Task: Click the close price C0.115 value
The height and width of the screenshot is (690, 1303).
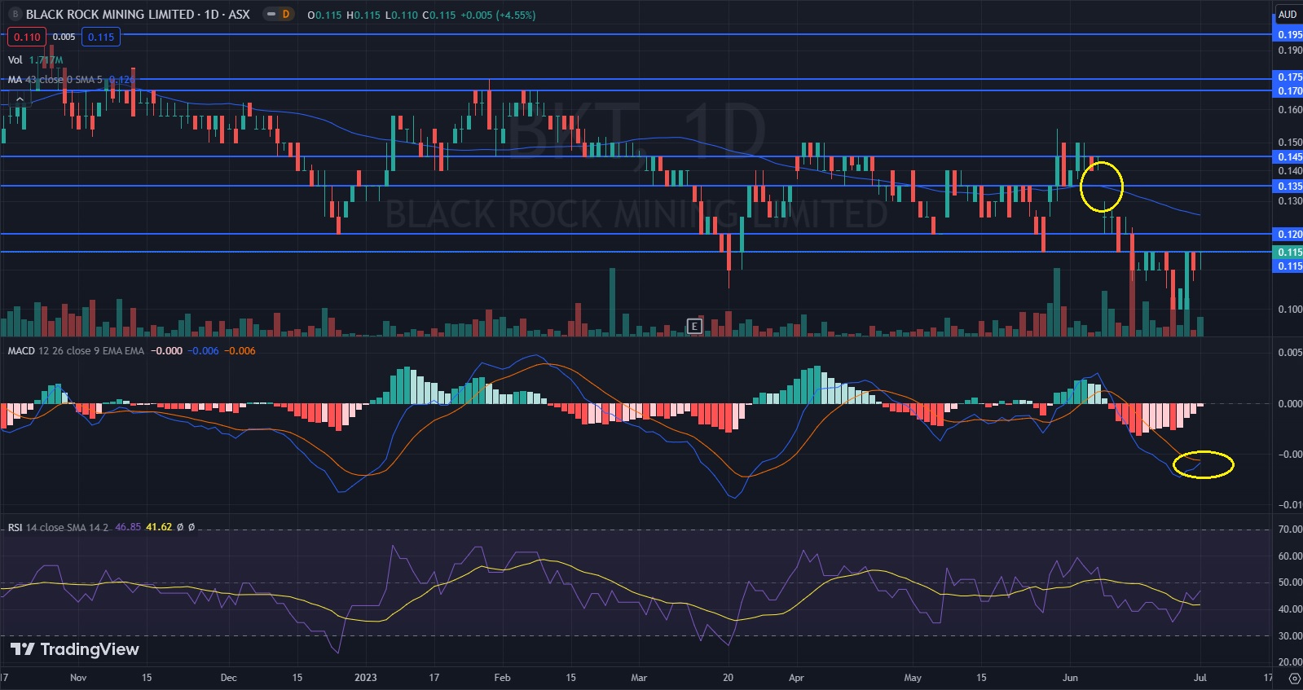Action: coord(439,15)
